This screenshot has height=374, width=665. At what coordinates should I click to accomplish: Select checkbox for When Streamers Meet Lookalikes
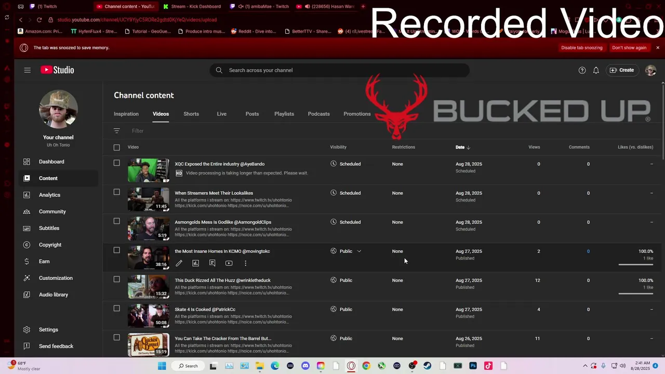tap(116, 192)
